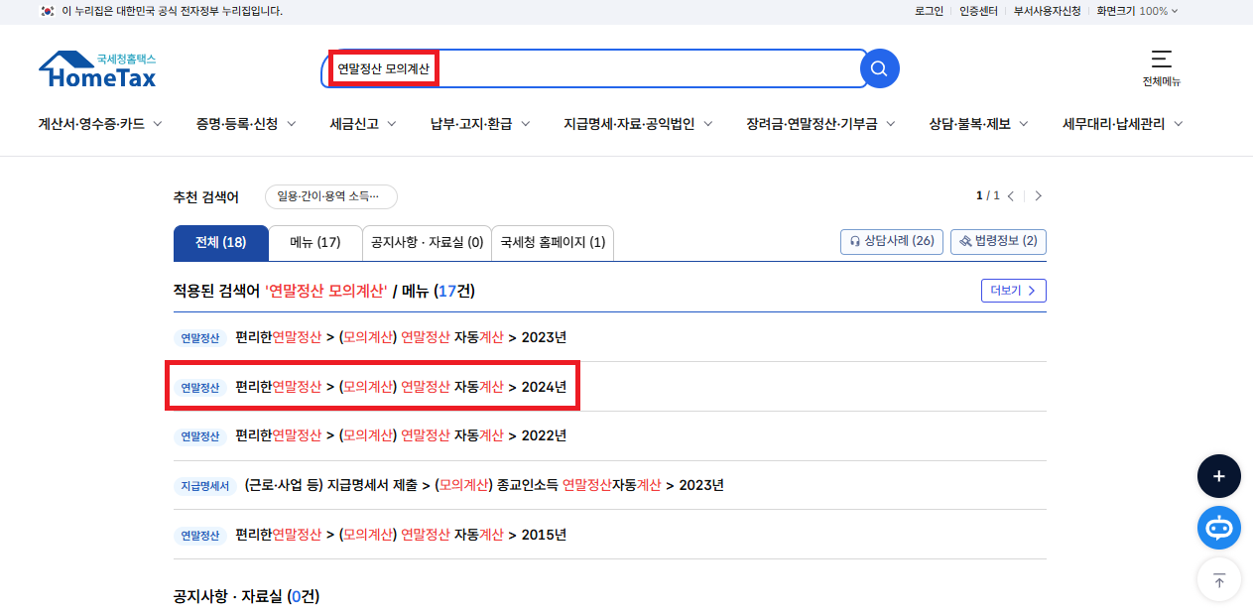Click the 인증센터 link

979,11
